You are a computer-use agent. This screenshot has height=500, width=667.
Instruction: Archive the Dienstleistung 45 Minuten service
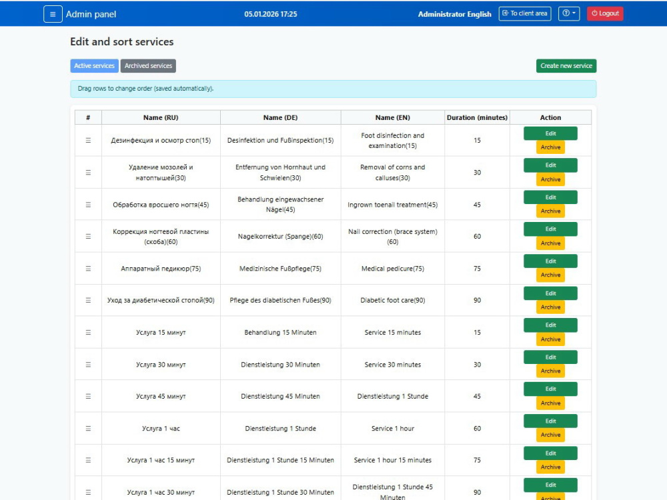point(550,403)
